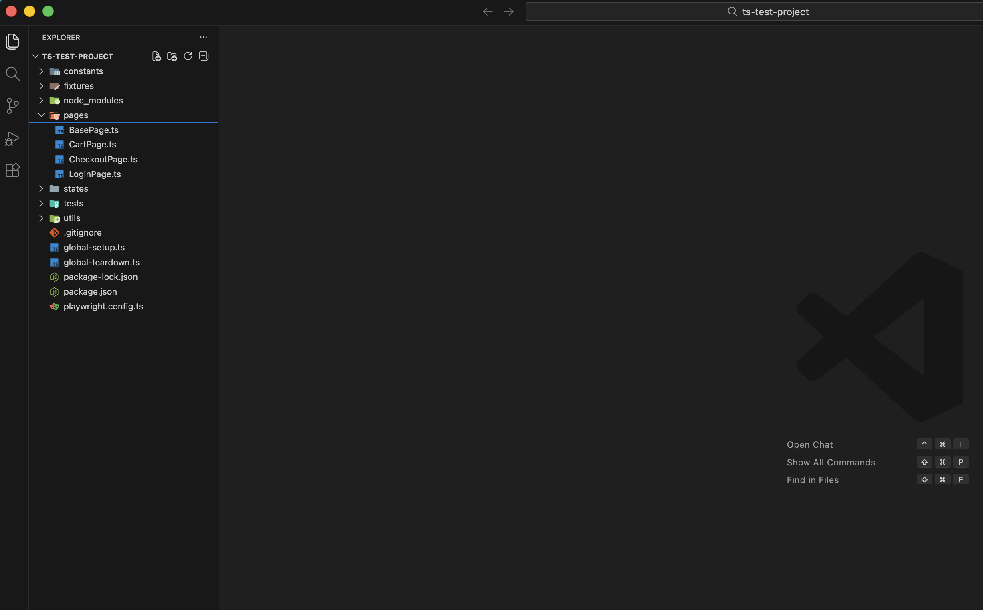Open the Source Control view
The image size is (983, 610).
click(x=12, y=106)
